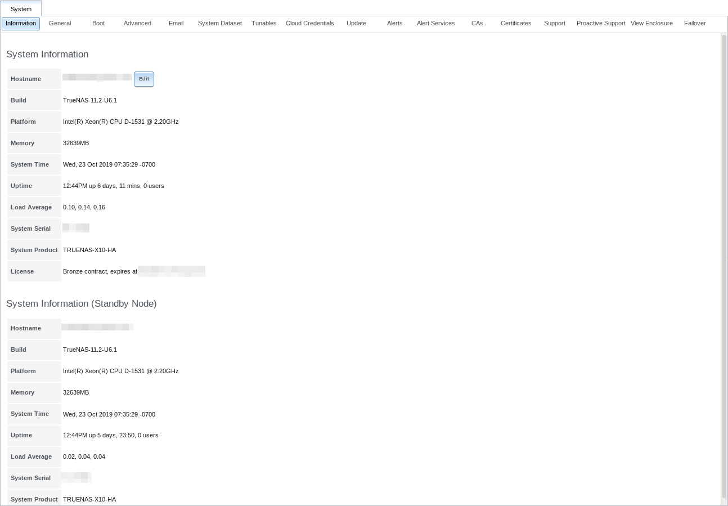Image resolution: width=728 pixels, height=506 pixels.
Task: Open the Proactive Support tab
Action: coord(601,24)
